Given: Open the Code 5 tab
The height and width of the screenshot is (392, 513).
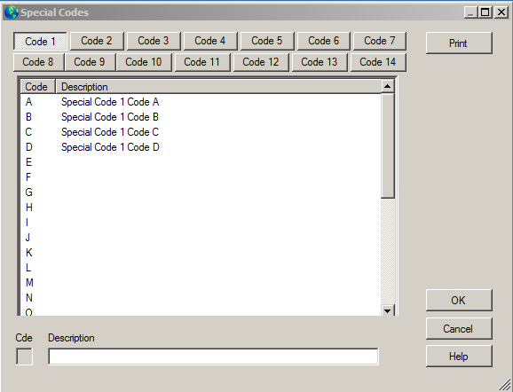Looking at the screenshot, I should click(x=267, y=41).
